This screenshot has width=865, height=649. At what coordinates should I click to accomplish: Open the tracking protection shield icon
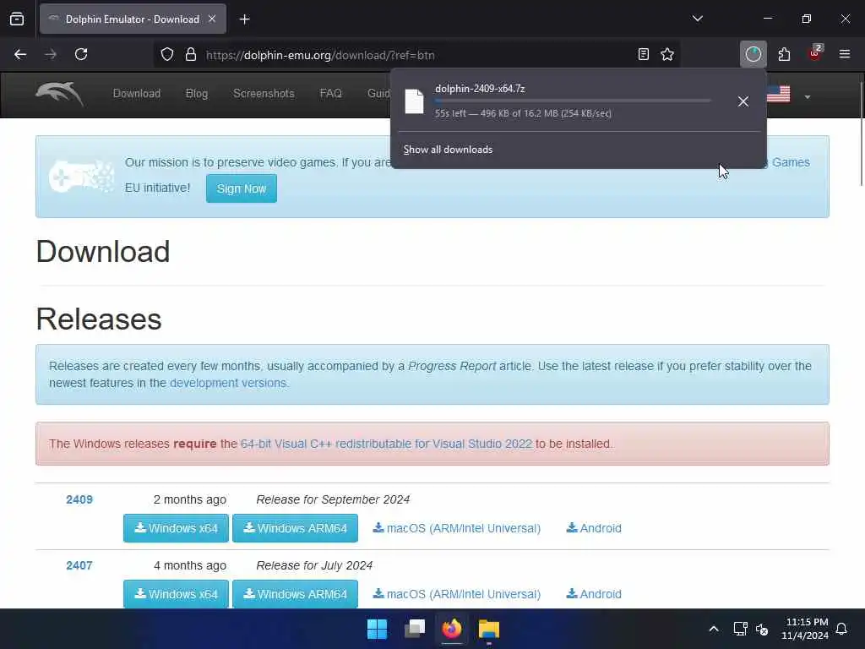click(x=167, y=54)
